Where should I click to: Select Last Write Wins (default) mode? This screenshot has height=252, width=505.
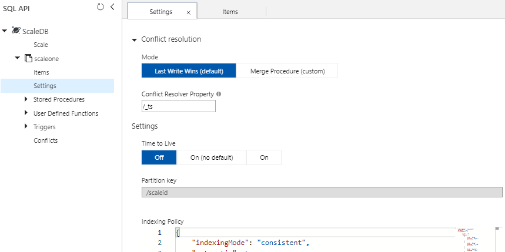pyautogui.click(x=189, y=71)
